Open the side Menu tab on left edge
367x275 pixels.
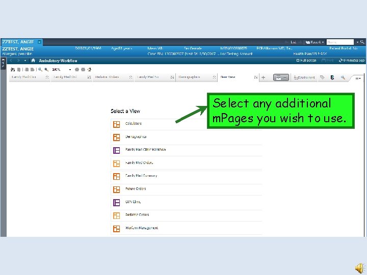pos(3,63)
